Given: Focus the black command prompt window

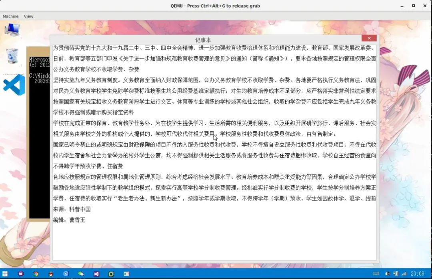Looking at the screenshot, I should pos(39,137).
